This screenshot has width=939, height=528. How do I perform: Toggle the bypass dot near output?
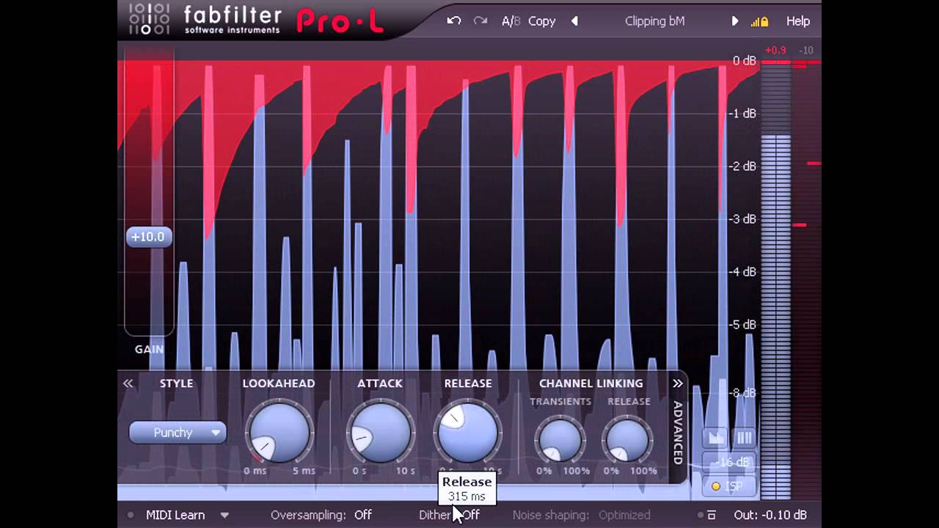tap(701, 515)
